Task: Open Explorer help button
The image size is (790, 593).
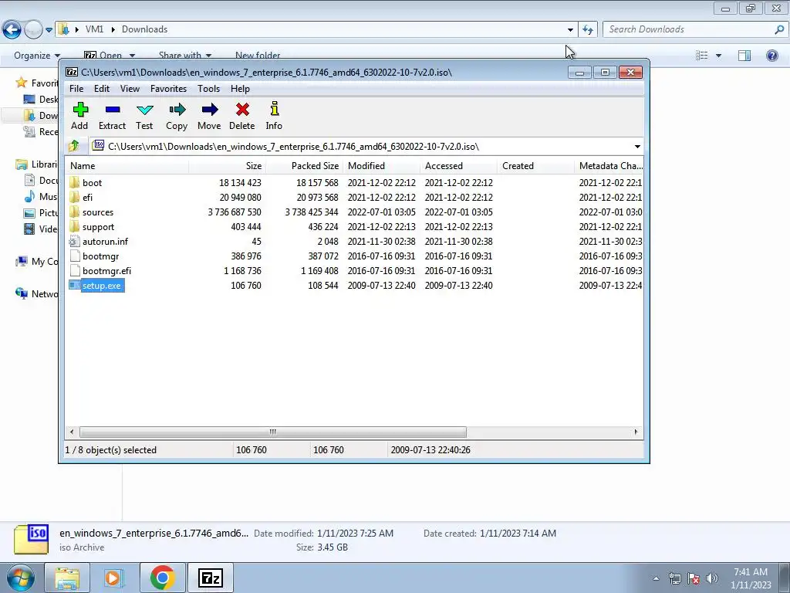Action: pos(771,56)
